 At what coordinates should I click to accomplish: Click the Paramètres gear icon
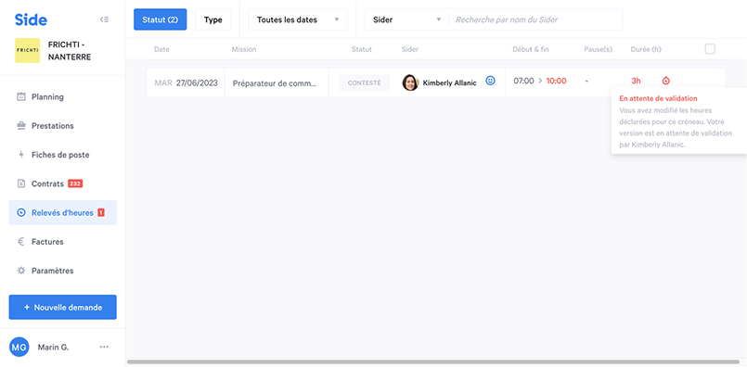(x=21, y=271)
